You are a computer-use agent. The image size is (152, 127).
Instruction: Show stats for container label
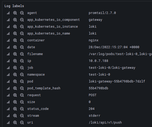point(8,40)
